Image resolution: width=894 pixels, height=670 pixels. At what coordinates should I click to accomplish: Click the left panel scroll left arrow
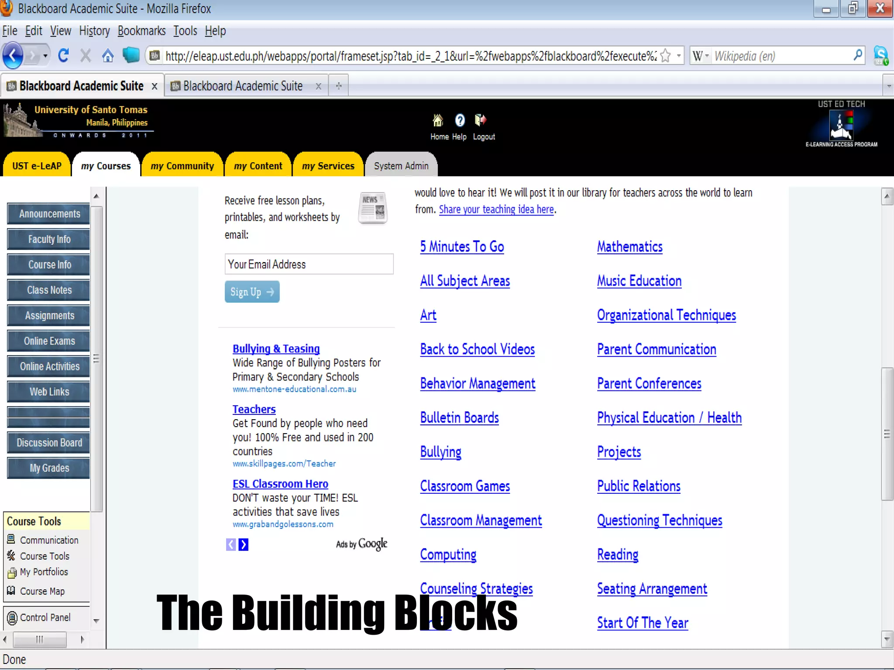click(x=5, y=640)
